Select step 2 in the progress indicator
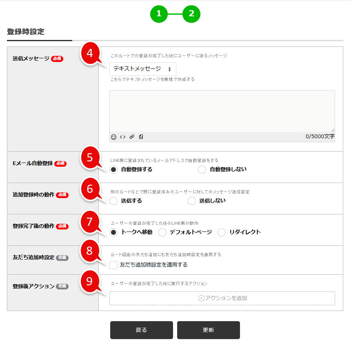The image size is (351, 344). [x=192, y=14]
